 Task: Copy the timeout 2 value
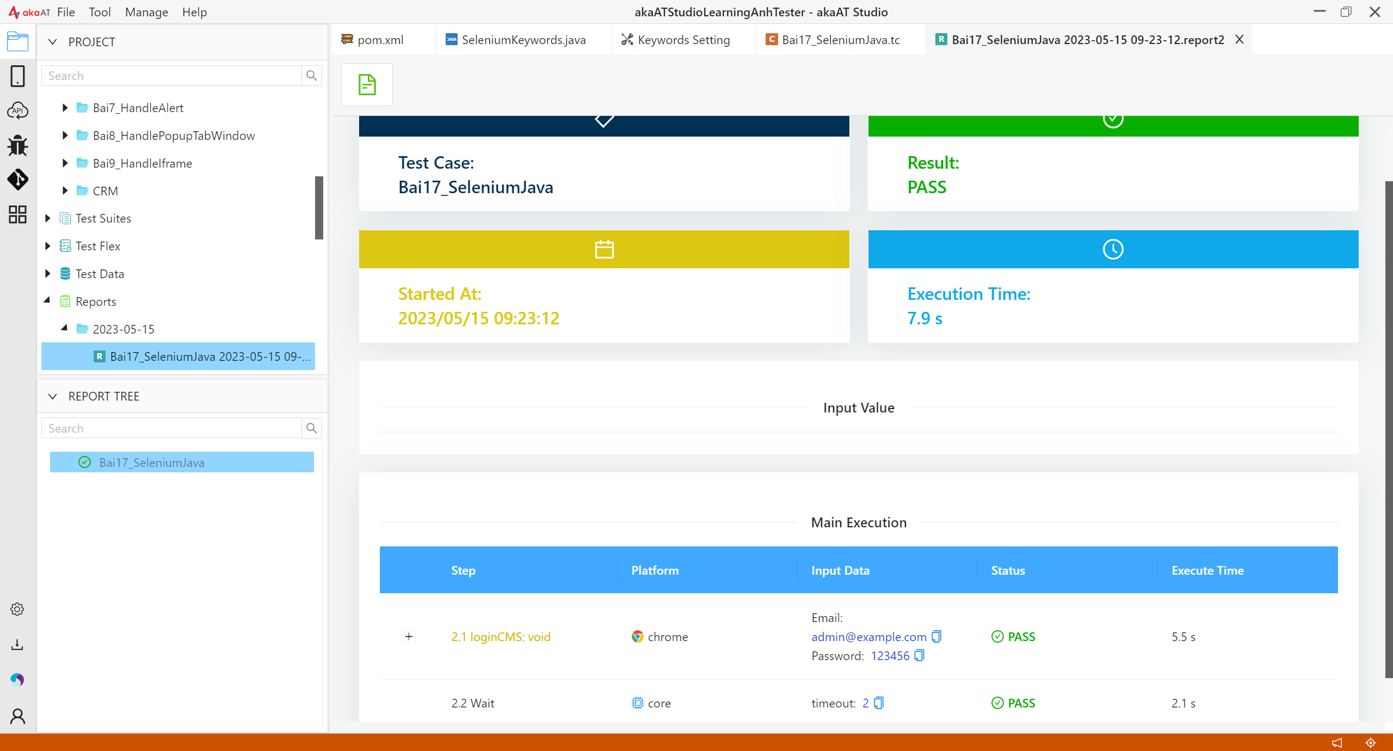click(x=879, y=703)
